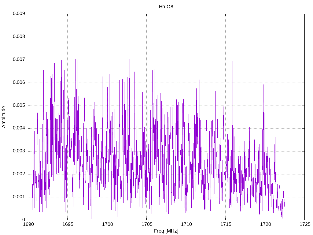
Task: Click y-axis tick value 0.005
Action: tap(19, 105)
